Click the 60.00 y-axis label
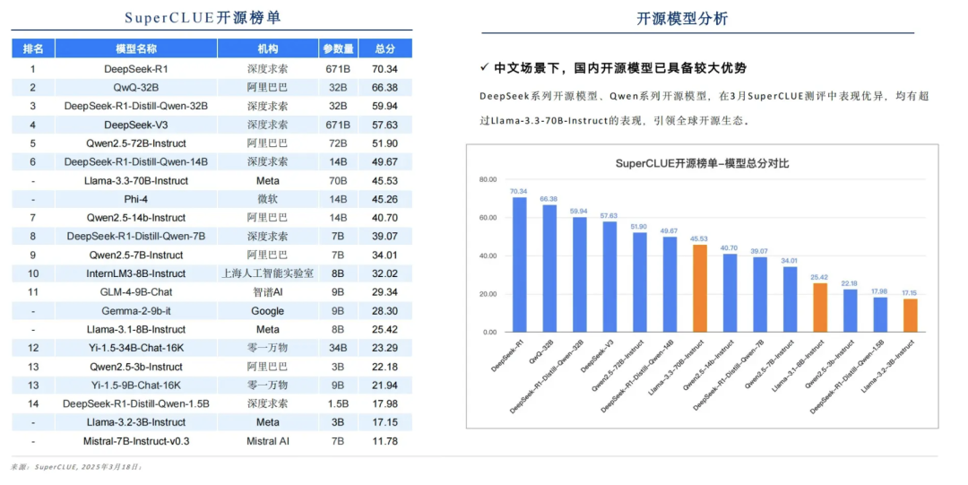Viewport: 968px width, 485px height. tap(488, 218)
